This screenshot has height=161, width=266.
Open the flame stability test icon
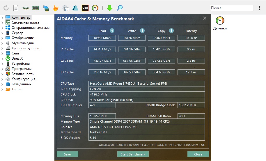pyautogui.click(x=56, y=8)
